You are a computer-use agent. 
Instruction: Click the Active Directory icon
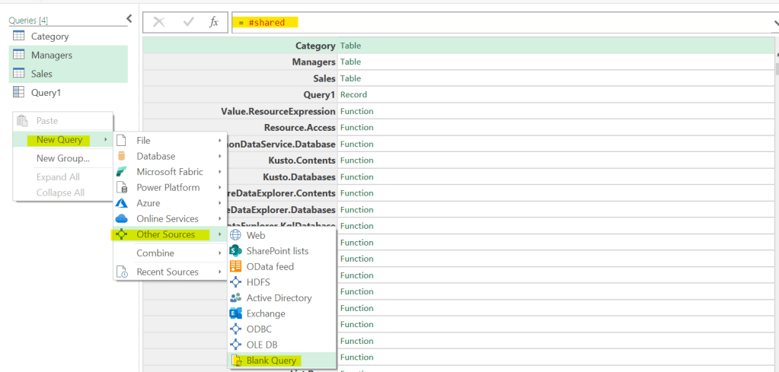click(236, 297)
